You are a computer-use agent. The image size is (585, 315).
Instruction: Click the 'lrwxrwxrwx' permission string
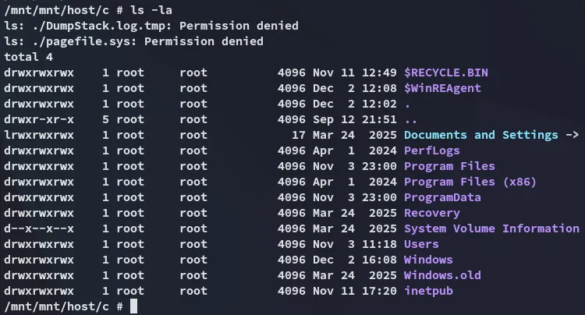(x=39, y=136)
